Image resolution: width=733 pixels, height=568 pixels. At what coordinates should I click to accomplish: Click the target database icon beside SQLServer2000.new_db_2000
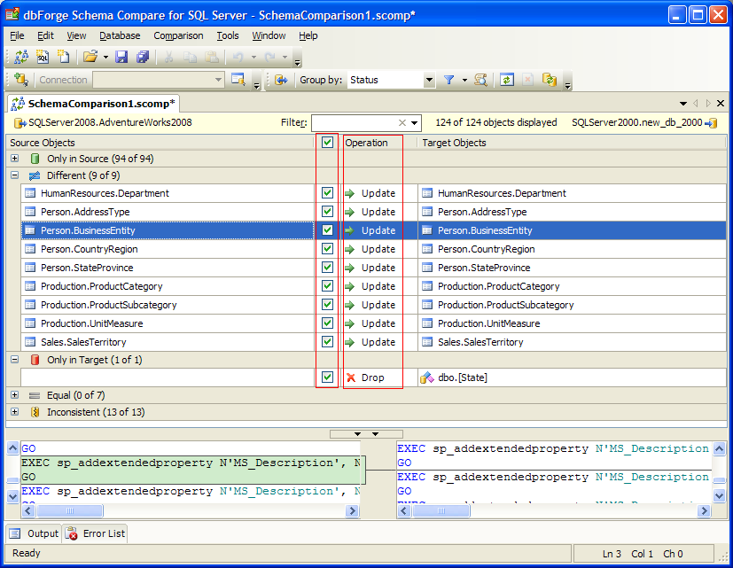tap(711, 123)
